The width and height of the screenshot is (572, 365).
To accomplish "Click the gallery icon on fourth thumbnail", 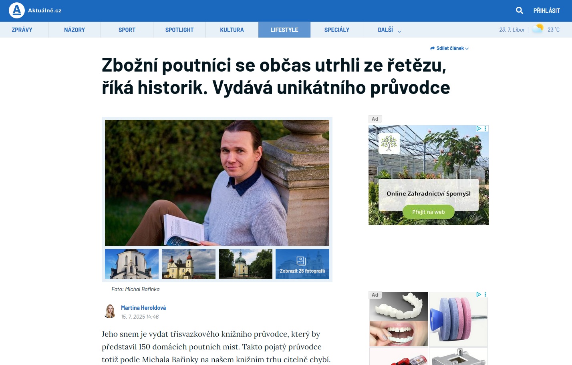I will tap(301, 261).
